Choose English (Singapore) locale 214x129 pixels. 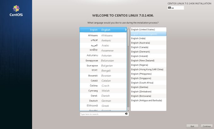coord(149,78)
